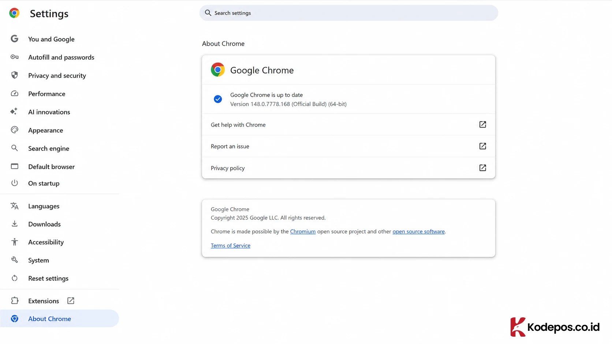Click the external link icon beside Extensions
612x344 pixels.
click(x=71, y=300)
